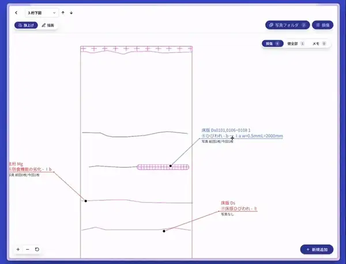
Task: Select the 床版 Ds0101,0106~0108 annotation label
Action: click(226, 130)
